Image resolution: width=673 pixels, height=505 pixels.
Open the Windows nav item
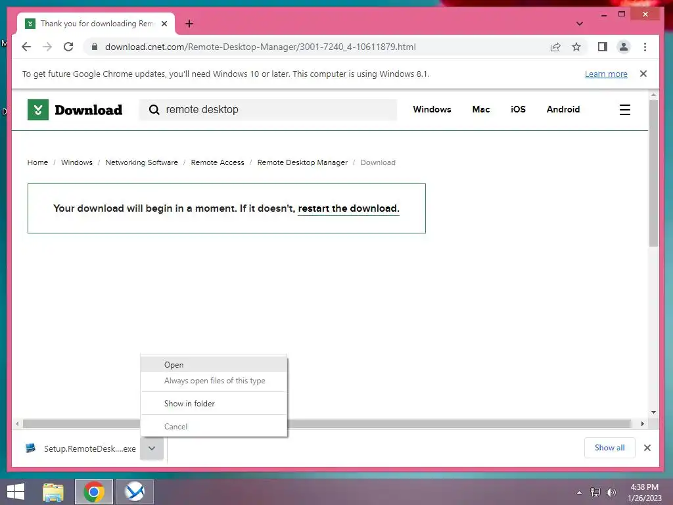432,110
